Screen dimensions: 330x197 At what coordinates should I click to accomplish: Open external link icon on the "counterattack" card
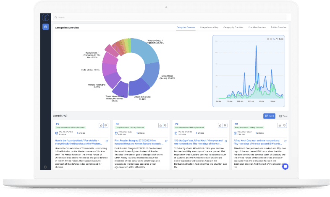click(x=107, y=141)
